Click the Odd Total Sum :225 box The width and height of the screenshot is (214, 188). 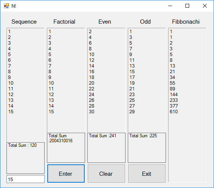point(147,148)
